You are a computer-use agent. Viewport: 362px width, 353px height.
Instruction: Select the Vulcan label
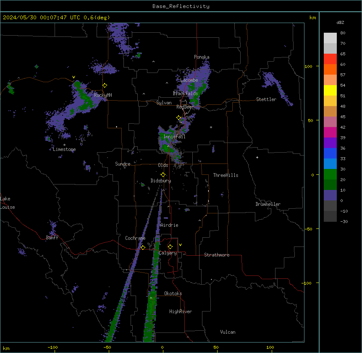click(x=228, y=332)
